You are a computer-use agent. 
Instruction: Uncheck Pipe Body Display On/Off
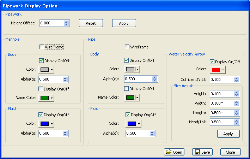click(127, 60)
